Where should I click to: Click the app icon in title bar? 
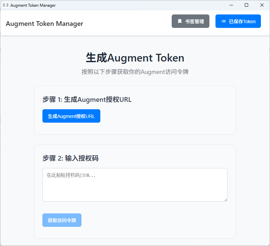point(6,5)
